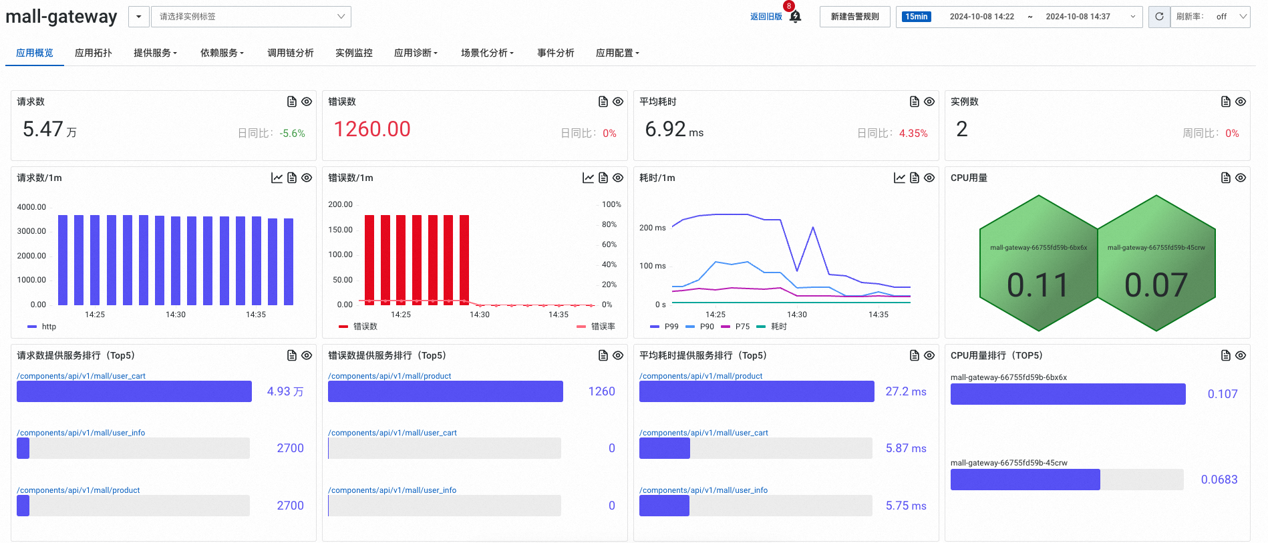Viewport: 1268px width, 543px height.
Task: Click the refresh icon button
Action: click(x=1160, y=17)
